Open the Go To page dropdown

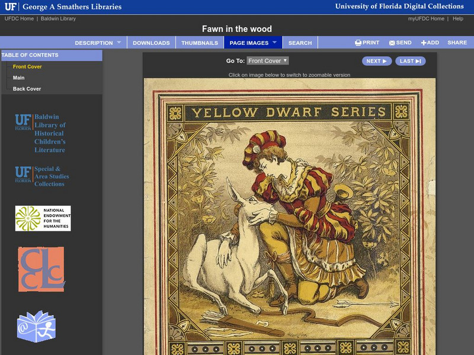click(268, 61)
